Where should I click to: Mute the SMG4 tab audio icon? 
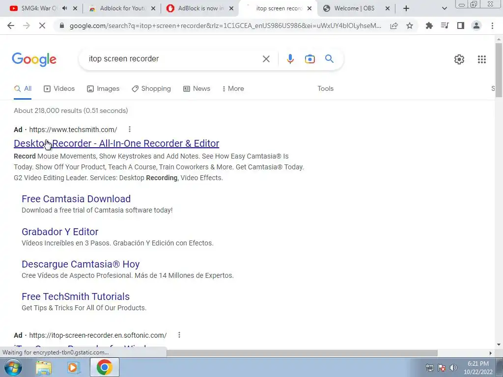(65, 8)
